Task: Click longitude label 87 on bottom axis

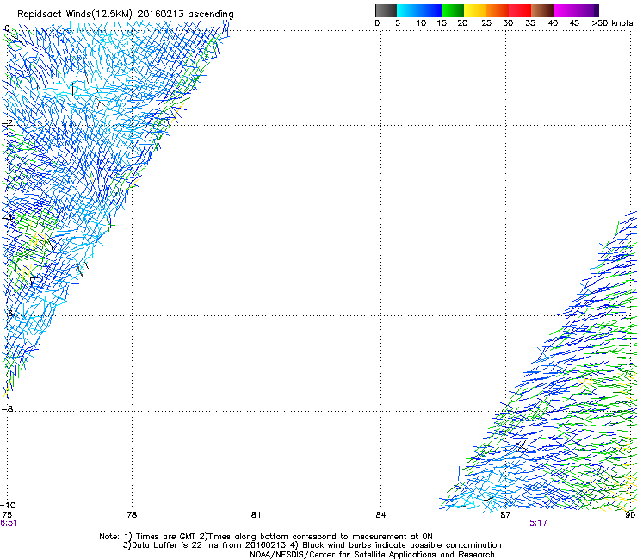Action: point(505,515)
